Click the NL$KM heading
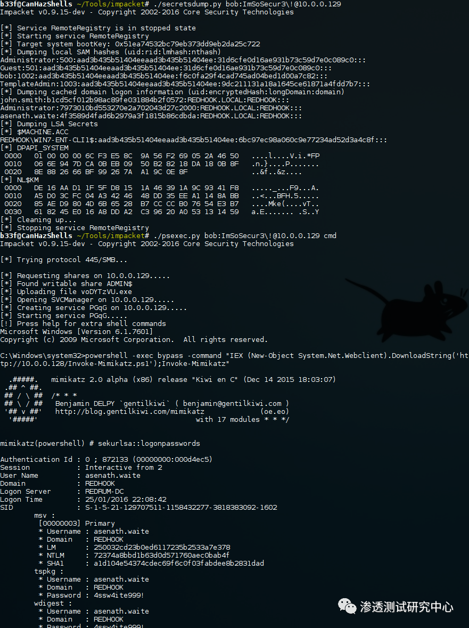Image resolution: width=469 pixels, height=628 pixels. (20, 180)
